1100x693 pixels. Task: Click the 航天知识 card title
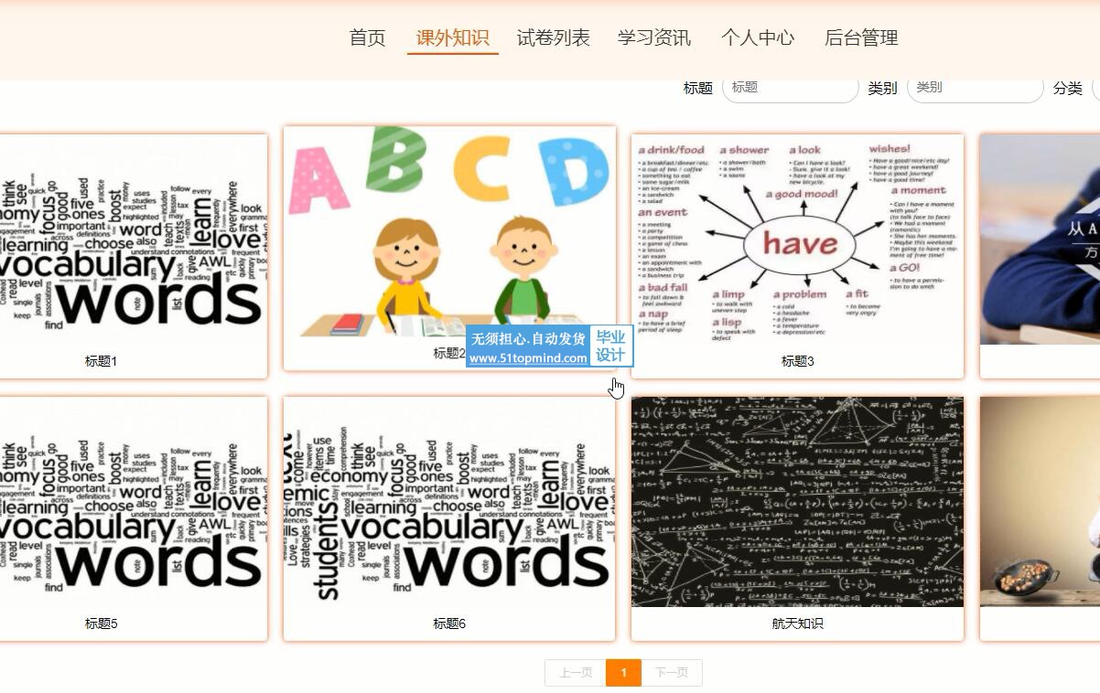tap(797, 624)
